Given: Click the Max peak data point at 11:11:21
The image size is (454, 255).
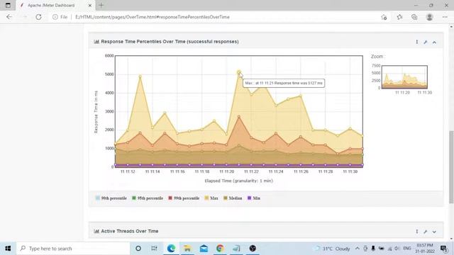Looking at the screenshot, I should 239,72.
